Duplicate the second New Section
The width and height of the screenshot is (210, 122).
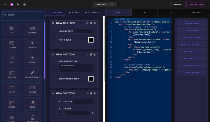click(91, 55)
